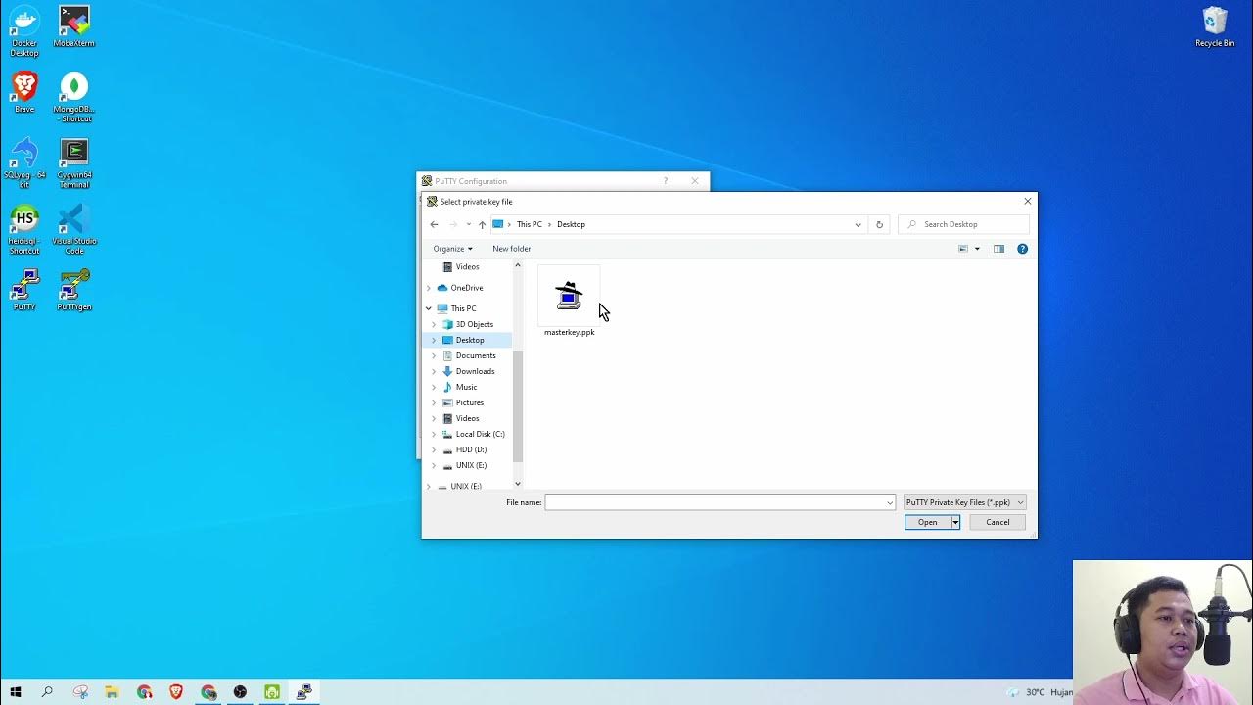
Task: Cancel the private key selection
Action: [x=998, y=522]
